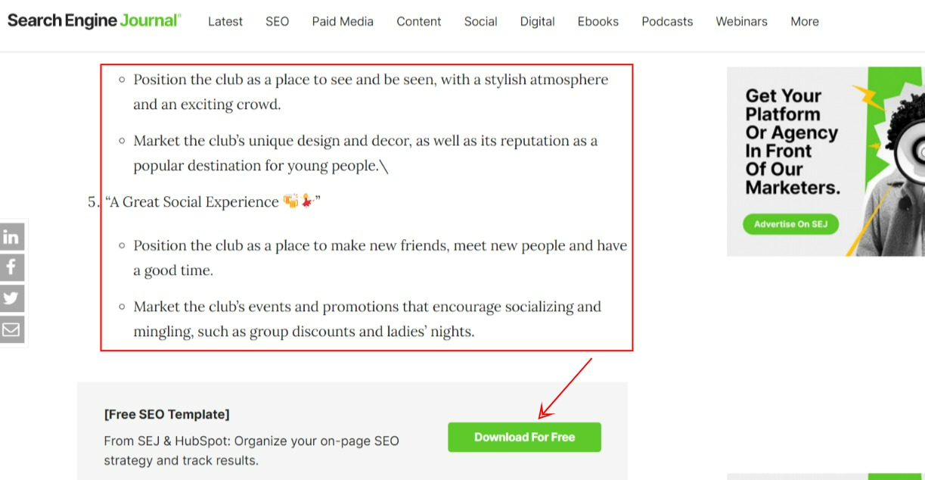Expand the More menu

pyautogui.click(x=805, y=21)
